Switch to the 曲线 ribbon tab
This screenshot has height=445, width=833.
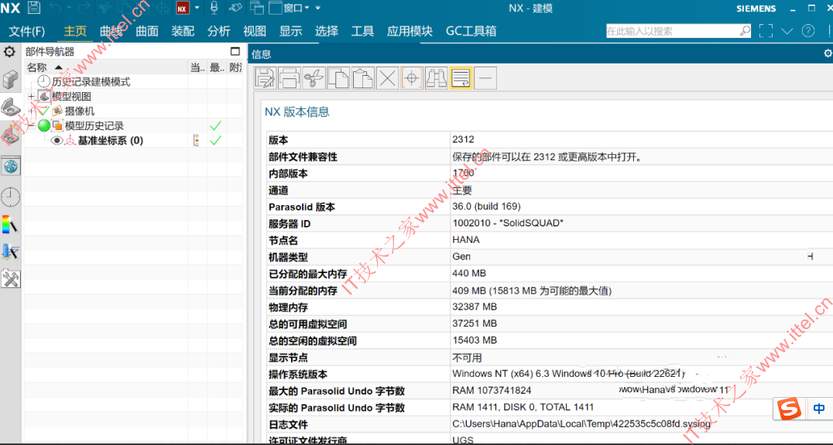point(111,31)
